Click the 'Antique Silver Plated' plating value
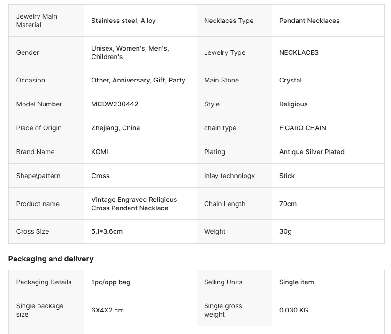The height and width of the screenshot is (334, 391). coord(312,152)
